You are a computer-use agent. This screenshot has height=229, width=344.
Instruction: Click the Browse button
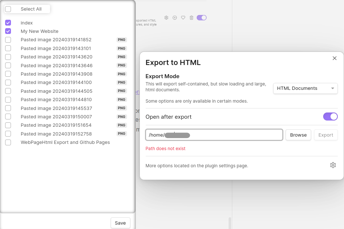pos(298,135)
